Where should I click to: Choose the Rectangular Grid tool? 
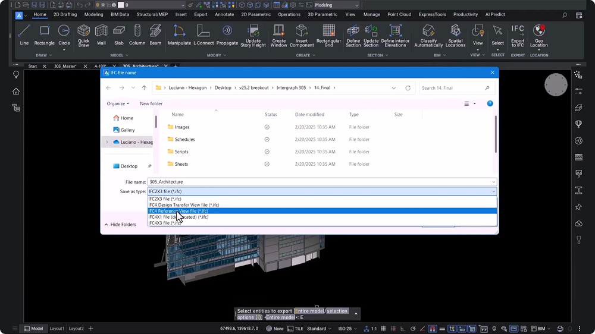tap(328, 36)
